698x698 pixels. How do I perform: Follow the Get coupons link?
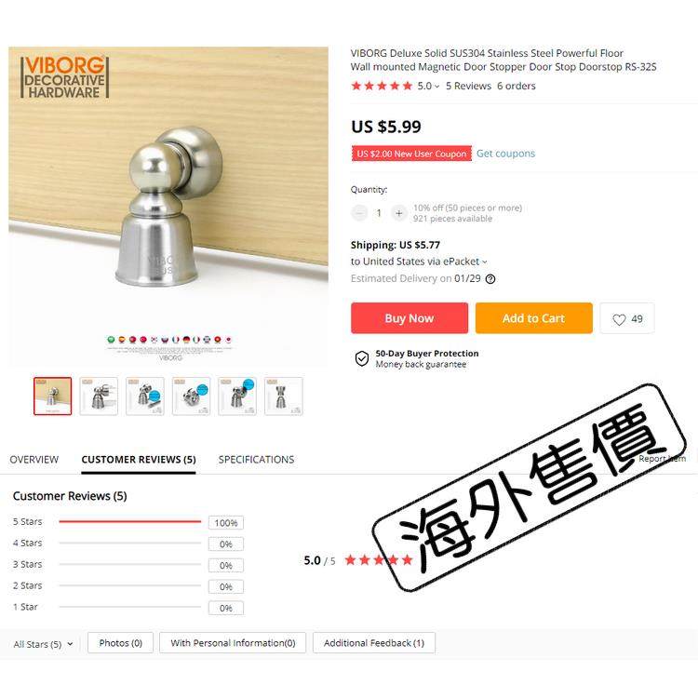505,154
